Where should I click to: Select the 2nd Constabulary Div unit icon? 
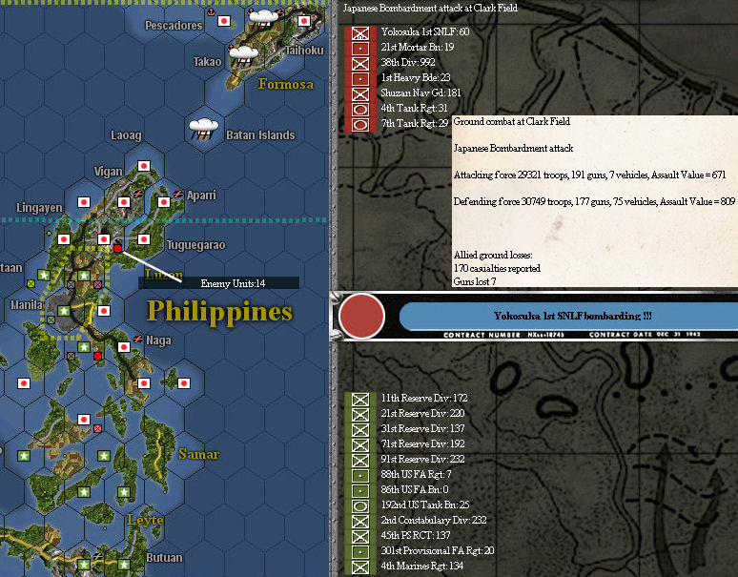click(360, 521)
